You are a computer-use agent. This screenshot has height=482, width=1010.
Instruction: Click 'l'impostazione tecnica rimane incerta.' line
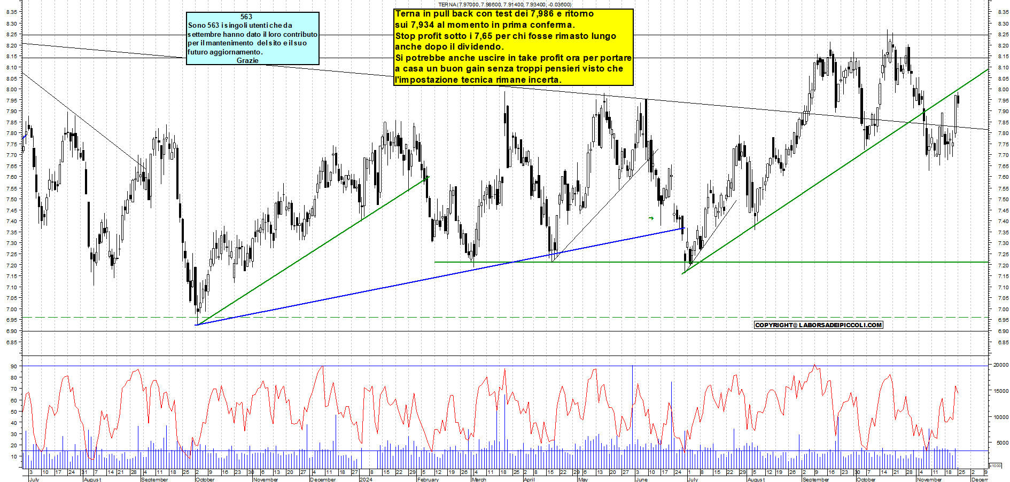pos(478,80)
